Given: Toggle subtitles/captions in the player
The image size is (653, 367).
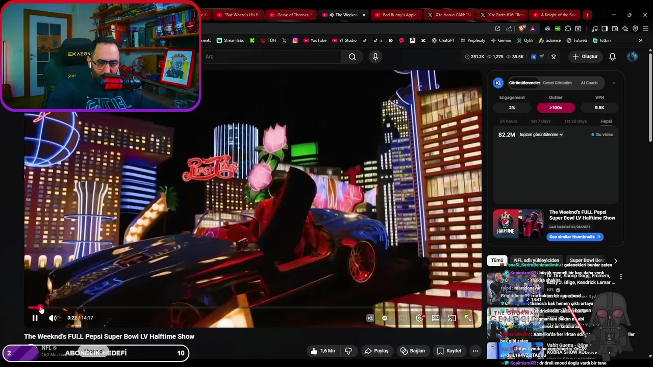Looking at the screenshot, I should (403, 318).
